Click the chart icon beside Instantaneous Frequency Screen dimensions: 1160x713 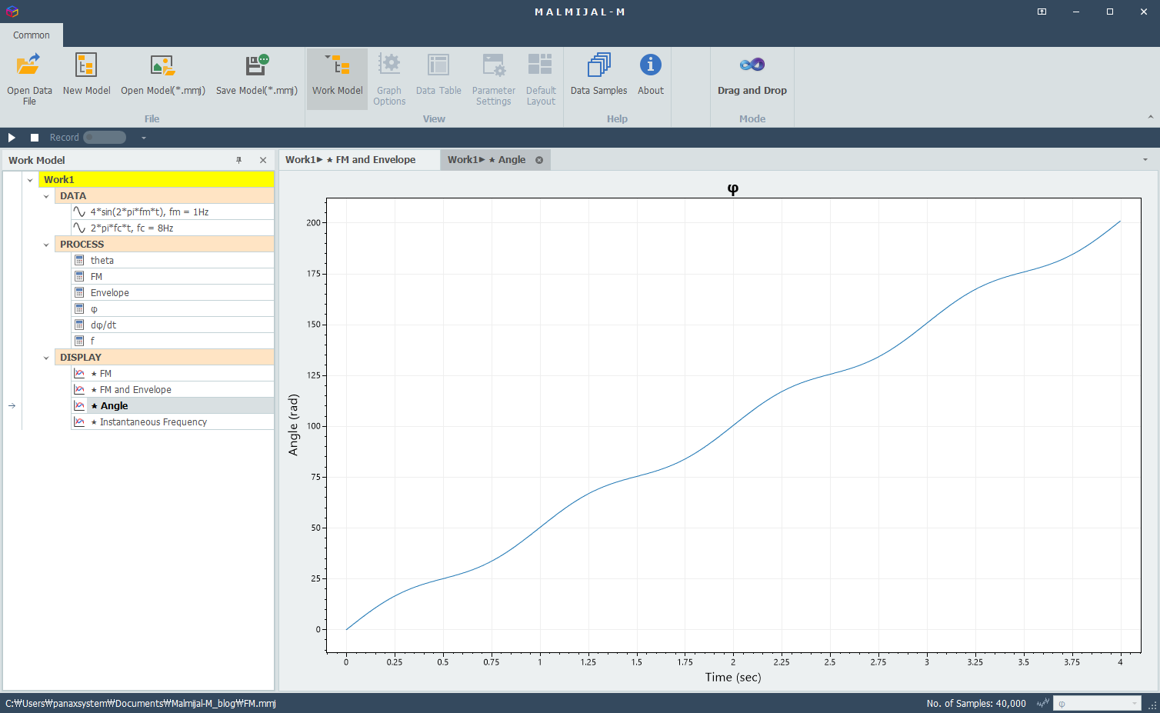coord(79,421)
